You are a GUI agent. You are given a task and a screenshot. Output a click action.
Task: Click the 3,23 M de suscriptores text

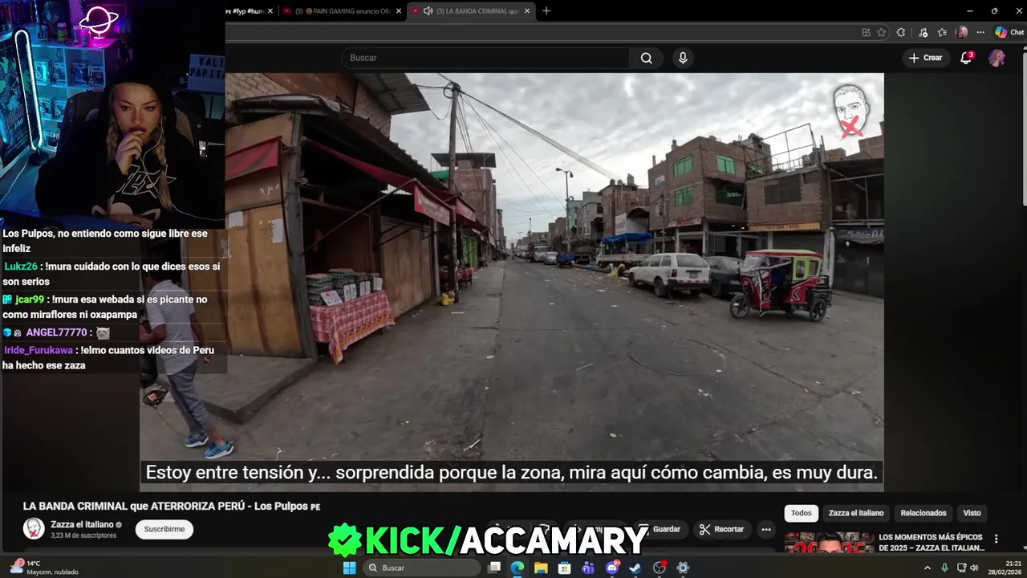pos(83,535)
